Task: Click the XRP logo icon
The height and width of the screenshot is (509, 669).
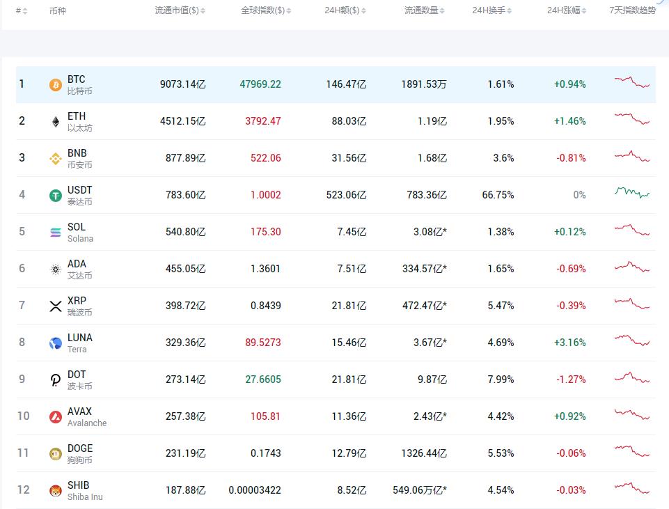Action: pos(56,306)
